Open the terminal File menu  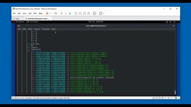19,29
